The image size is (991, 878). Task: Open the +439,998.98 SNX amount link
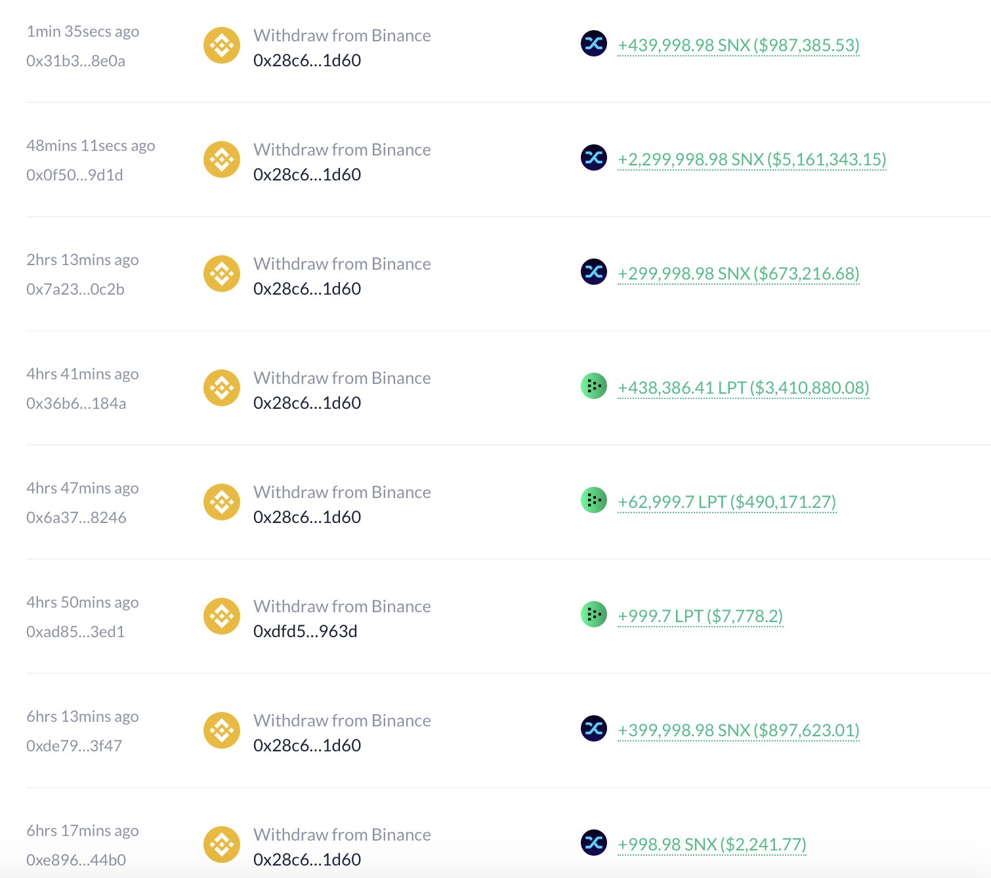point(738,45)
